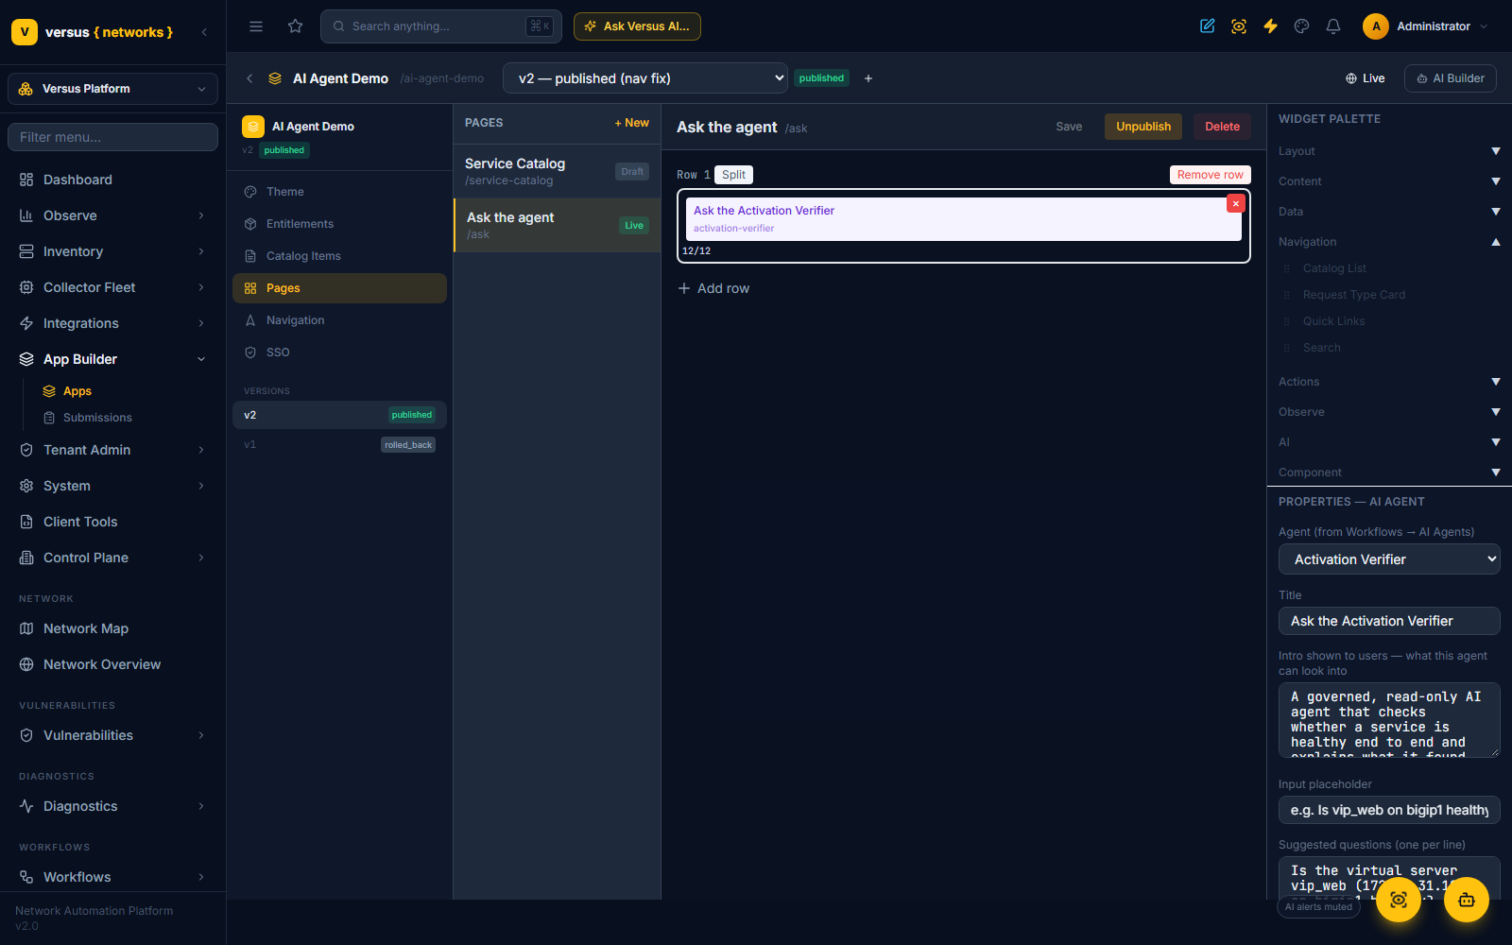Open the AI Builder button
Screen dimensions: 1512x945
click(1451, 78)
